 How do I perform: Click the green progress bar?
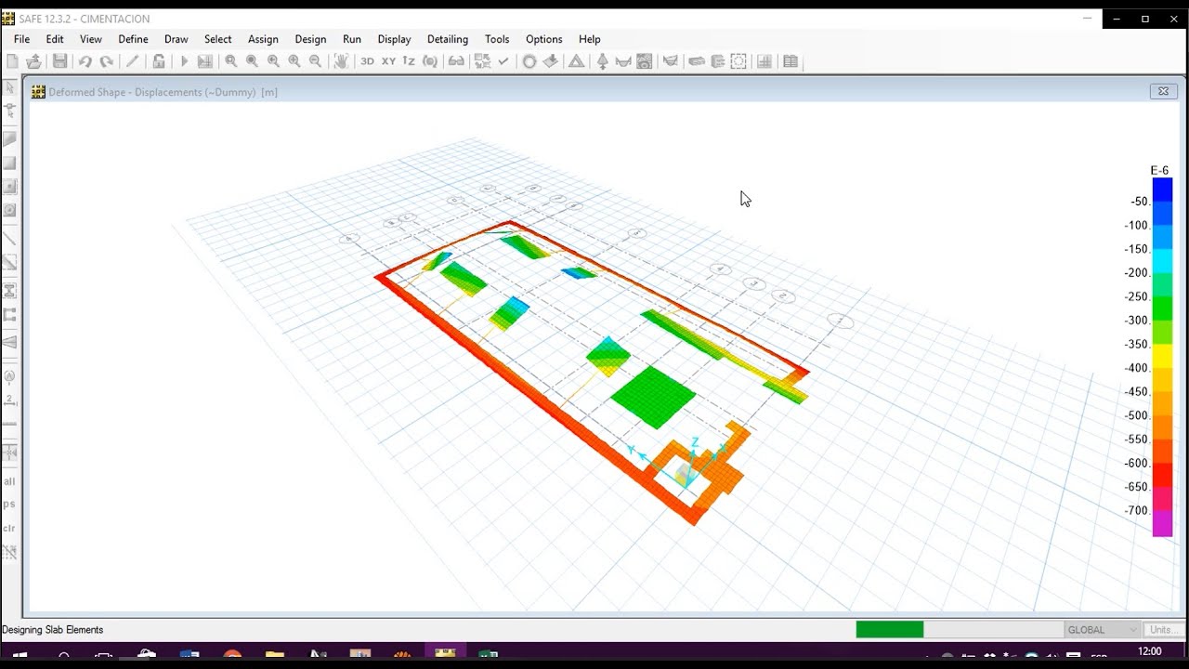coord(890,630)
